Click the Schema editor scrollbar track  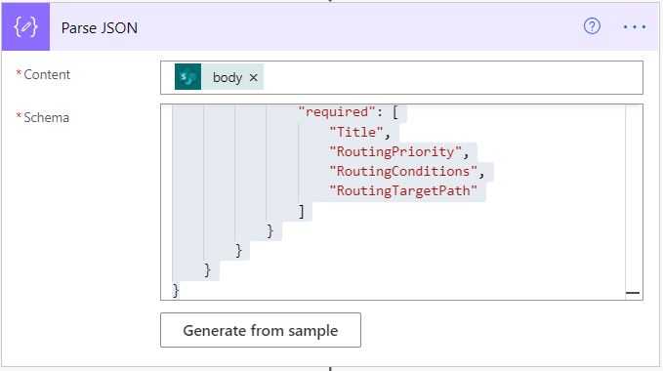click(634, 202)
